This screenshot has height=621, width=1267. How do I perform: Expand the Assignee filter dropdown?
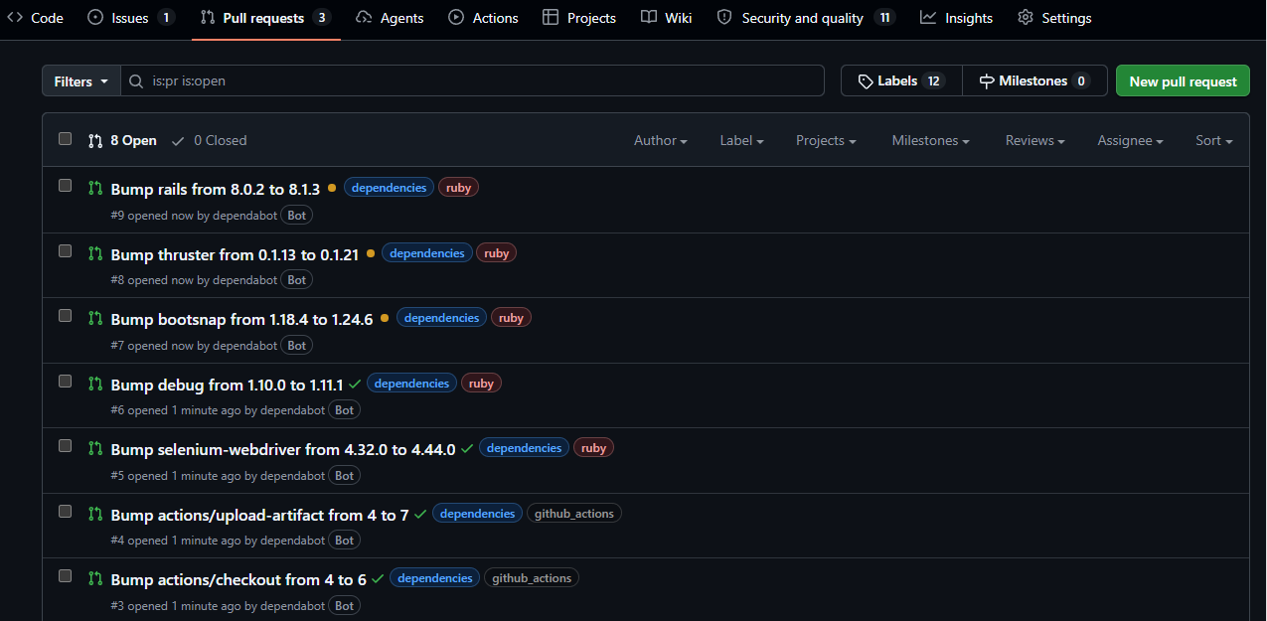1130,140
